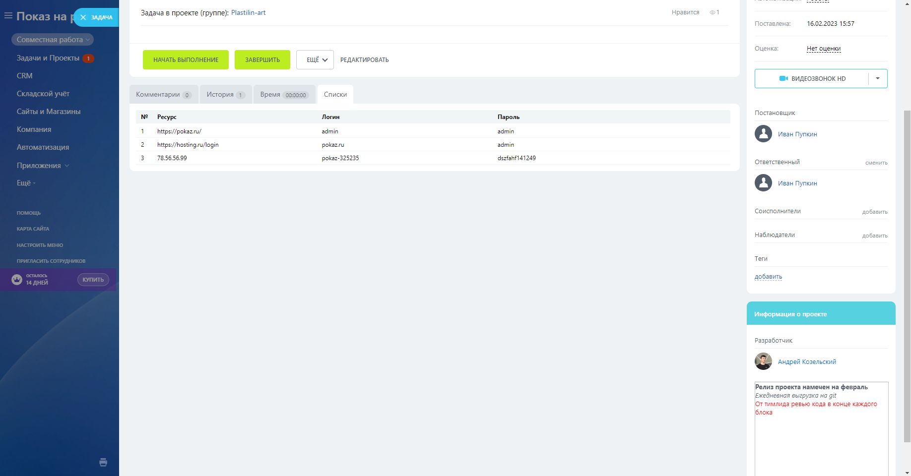Click the Ресурс column header
This screenshot has width=911, height=476.
[x=167, y=117]
